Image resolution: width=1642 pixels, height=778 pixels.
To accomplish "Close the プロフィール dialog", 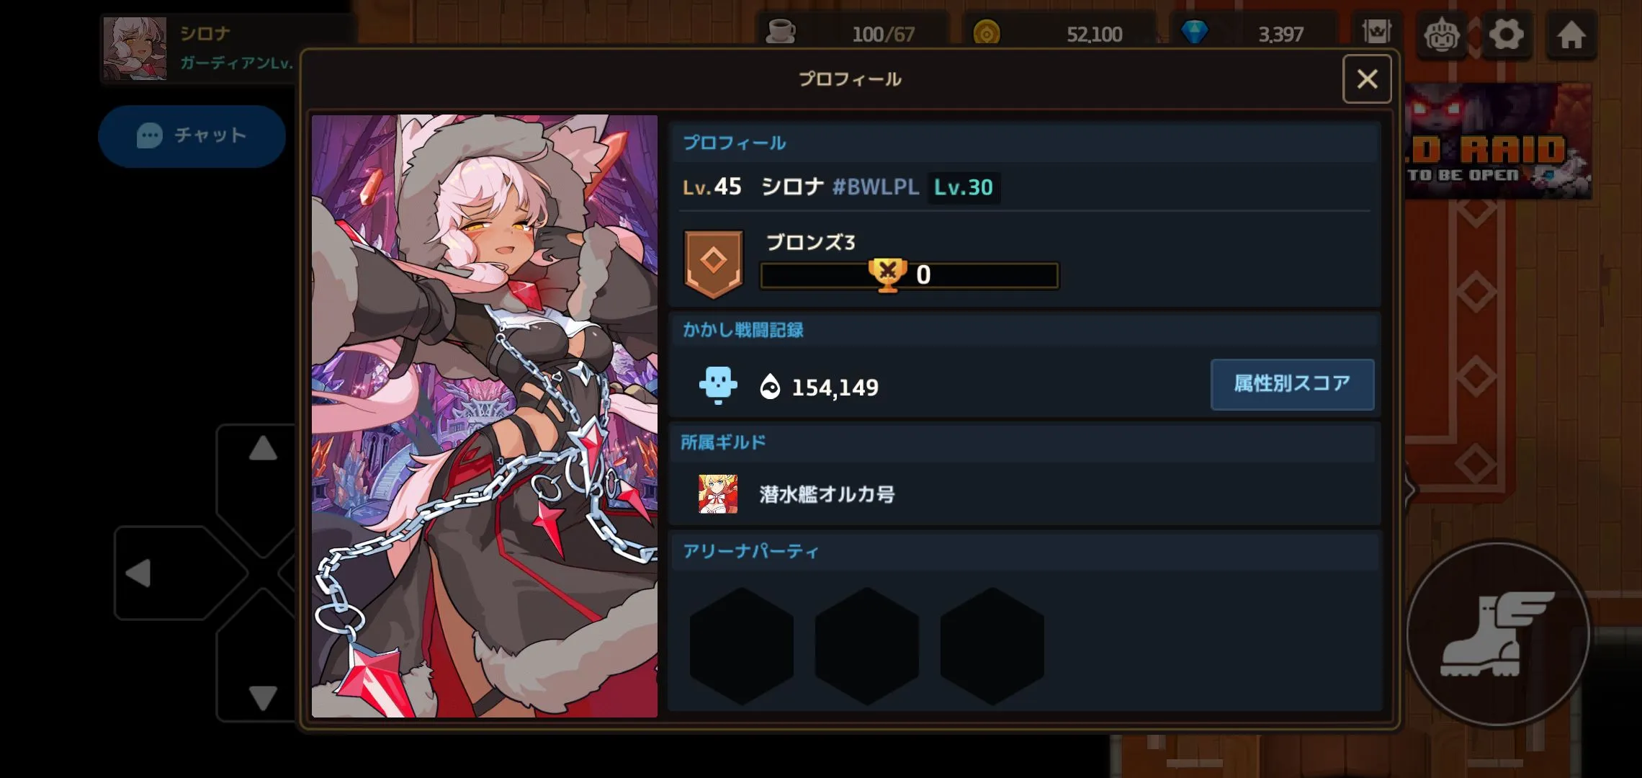I will pos(1366,79).
